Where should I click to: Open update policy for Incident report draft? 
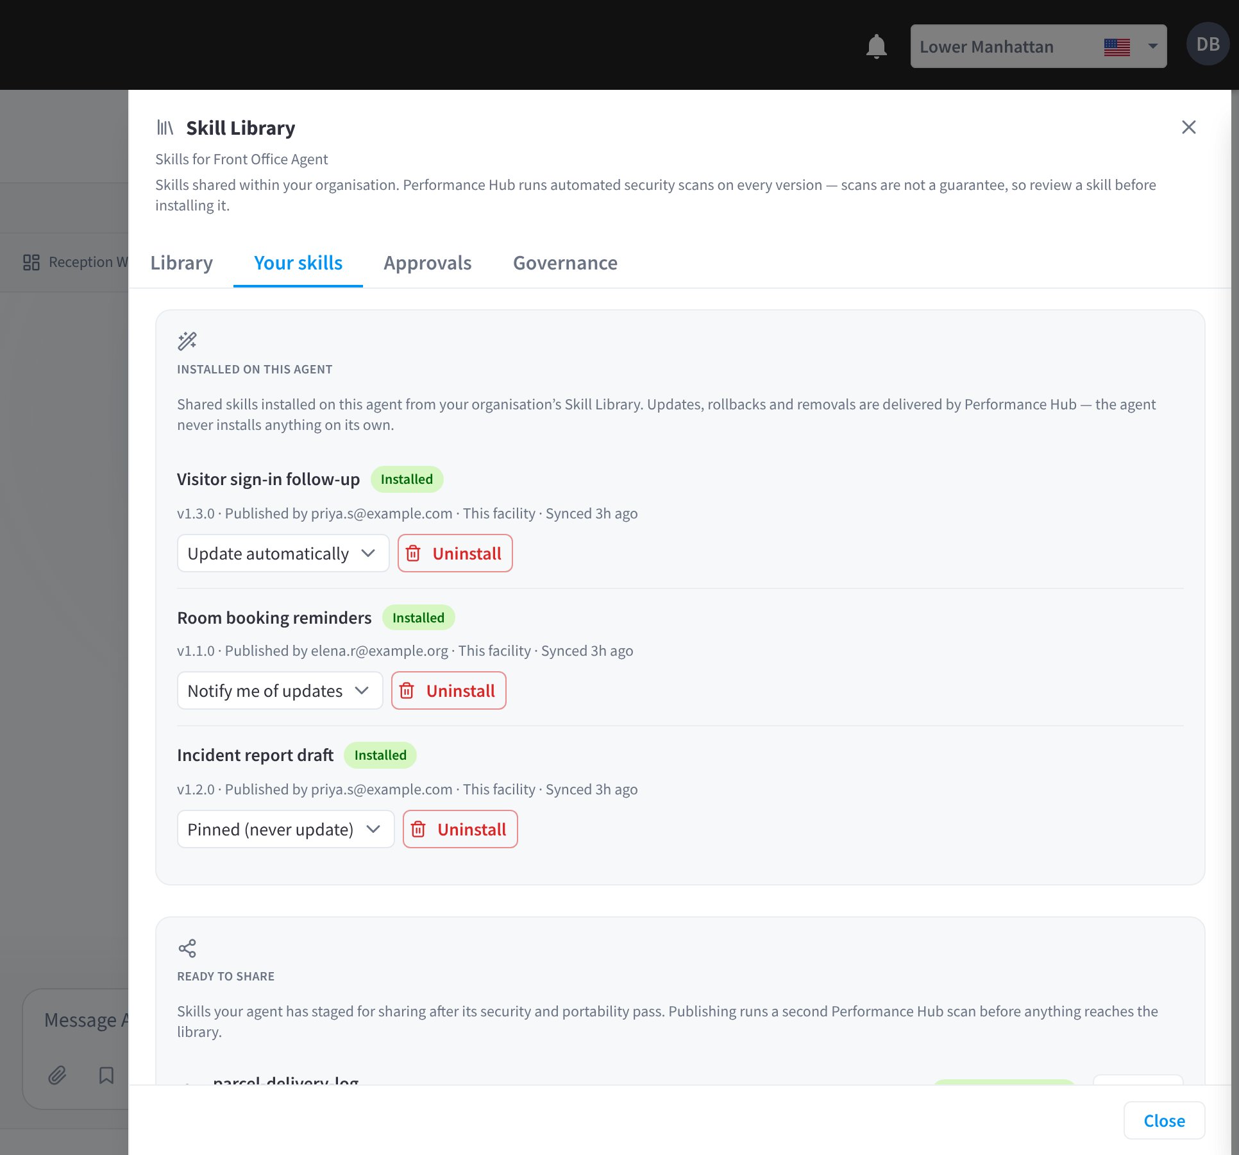coord(285,829)
